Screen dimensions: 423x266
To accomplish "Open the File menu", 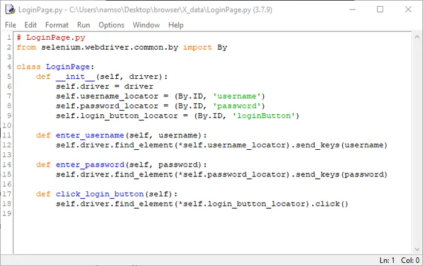I will (11, 25).
